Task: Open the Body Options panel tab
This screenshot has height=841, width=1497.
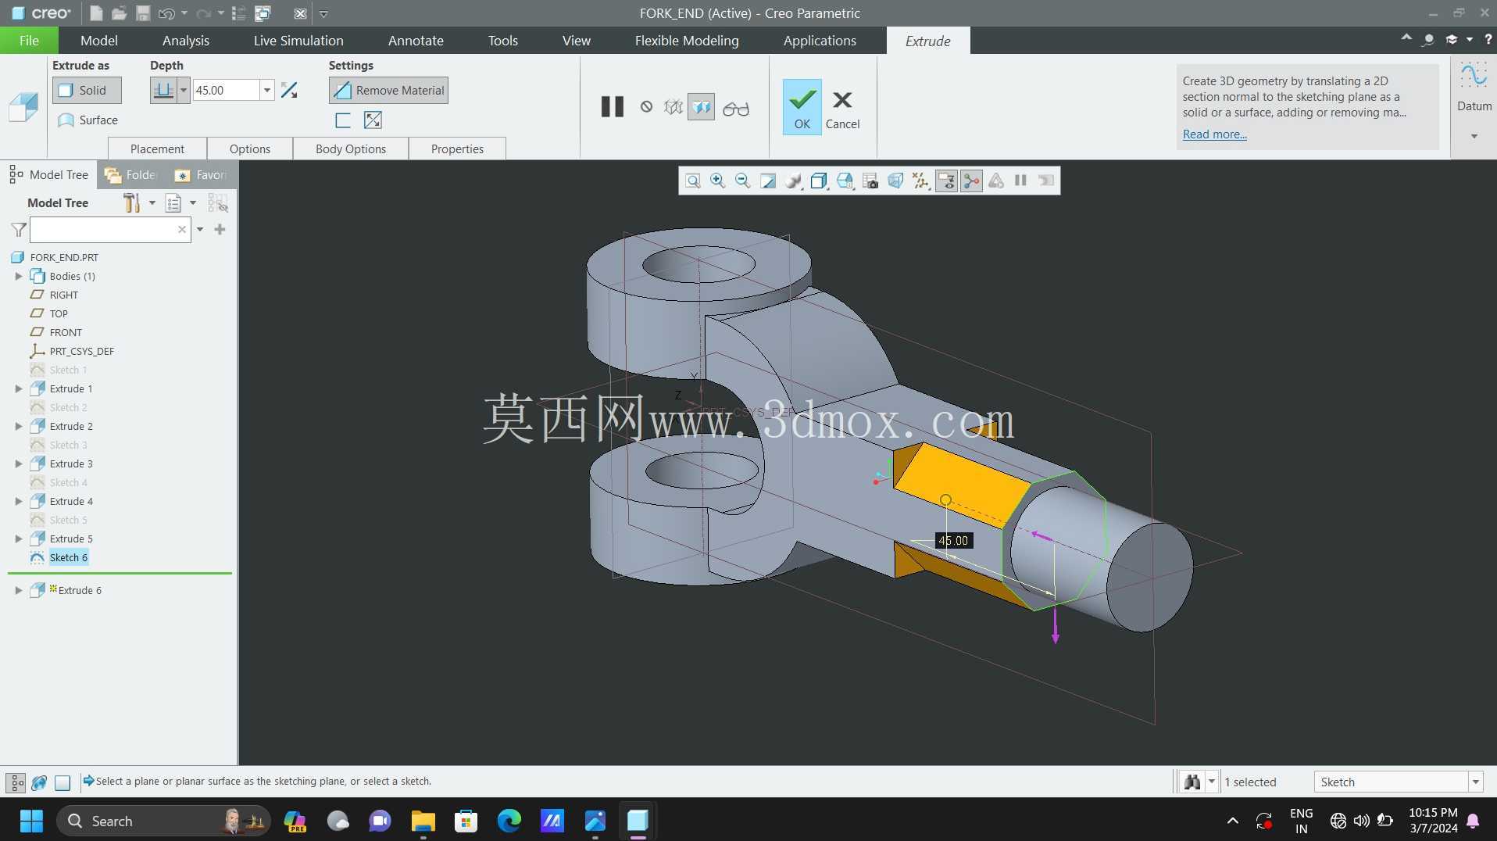Action: pos(351,149)
